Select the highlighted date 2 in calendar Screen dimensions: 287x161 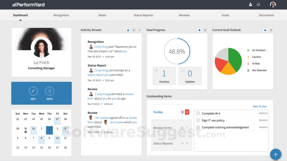[49, 129]
